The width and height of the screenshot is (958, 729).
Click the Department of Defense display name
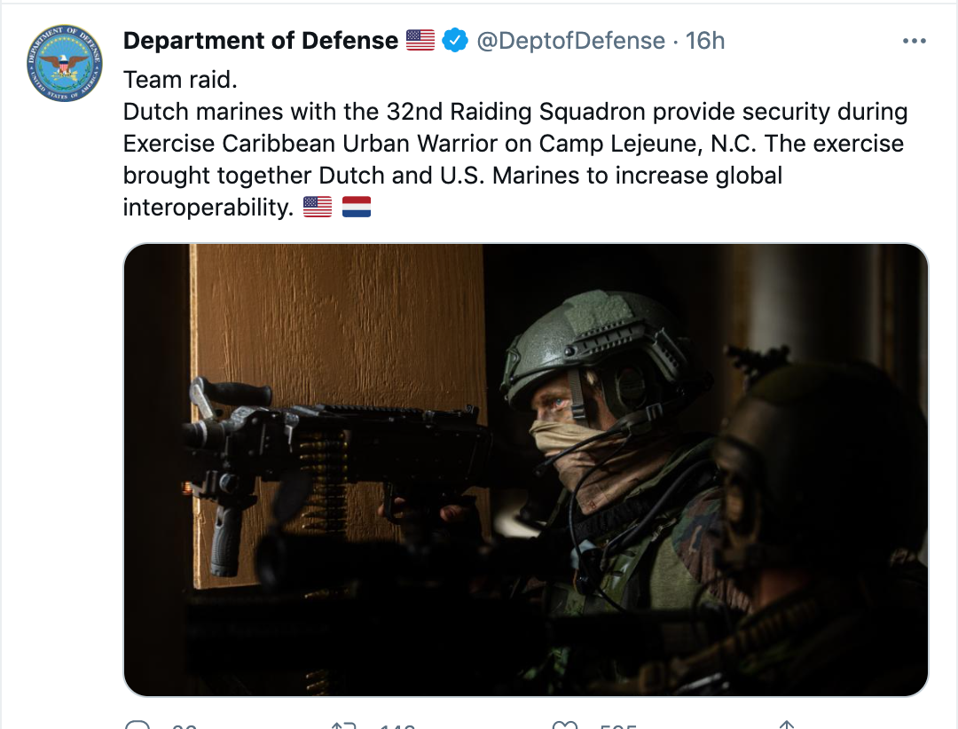coord(260,41)
